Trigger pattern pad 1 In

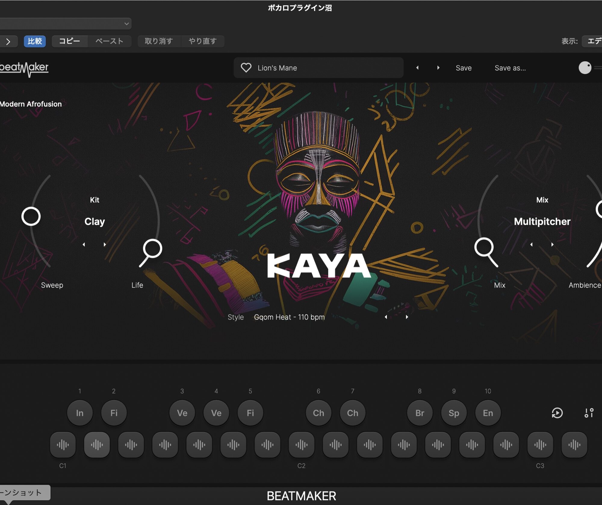click(x=80, y=413)
